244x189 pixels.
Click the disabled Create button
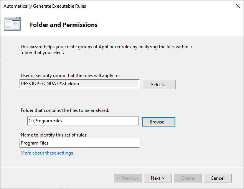[188, 178]
